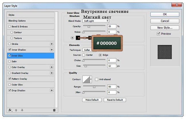Screen dimensions: 186x119
Task: Click the Cancel button
Action: (x=165, y=21)
